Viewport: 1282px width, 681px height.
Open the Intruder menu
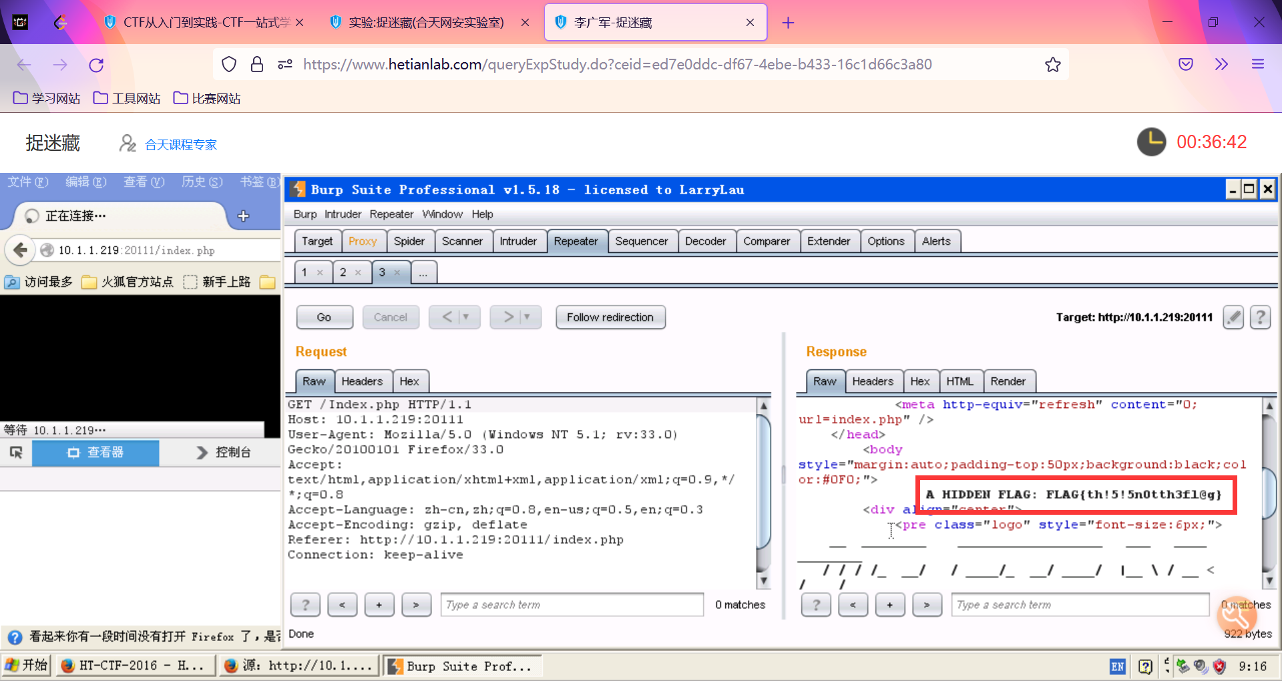[x=343, y=214]
